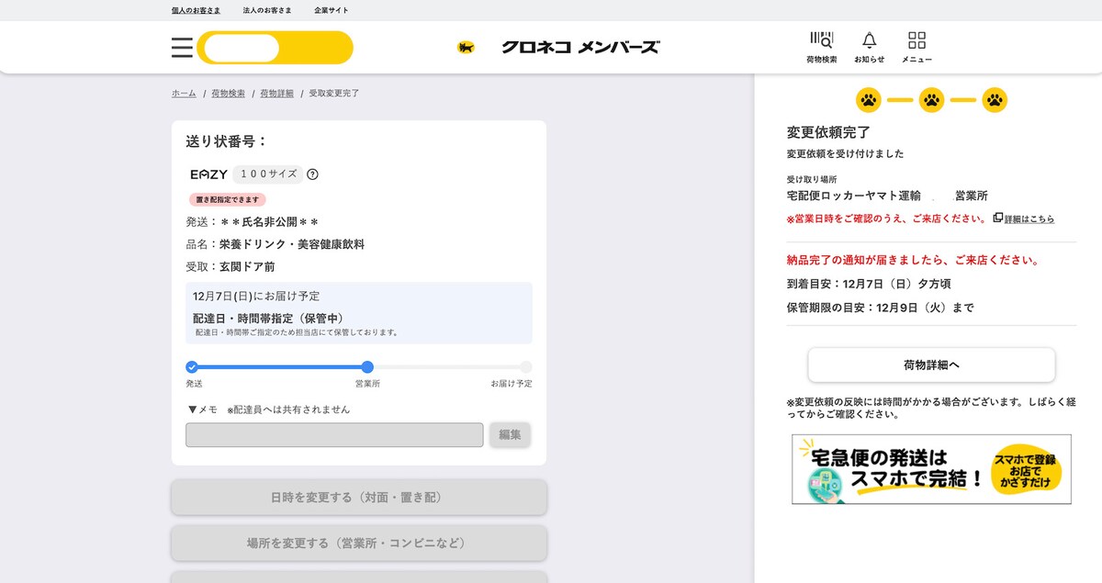Click the 送り状番号： heading
The width and height of the screenshot is (1102, 583).
226,141
